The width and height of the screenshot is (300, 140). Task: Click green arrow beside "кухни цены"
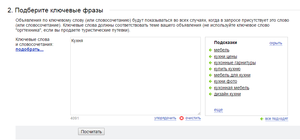(210, 56)
